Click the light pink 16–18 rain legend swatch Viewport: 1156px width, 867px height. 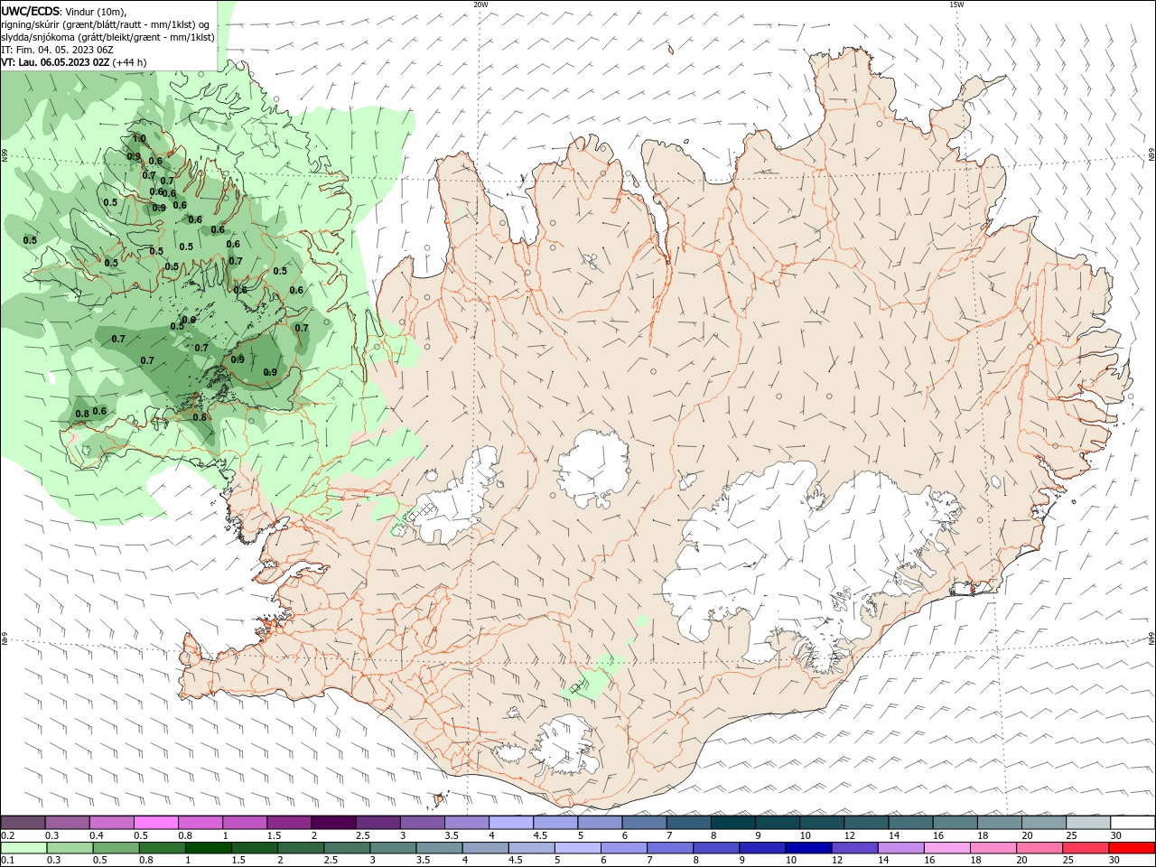coord(946,847)
